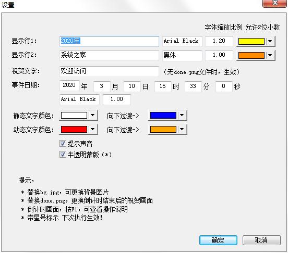Click the yellow color swatch for row 1
Viewport: 288px width, 253px height.
(251, 41)
